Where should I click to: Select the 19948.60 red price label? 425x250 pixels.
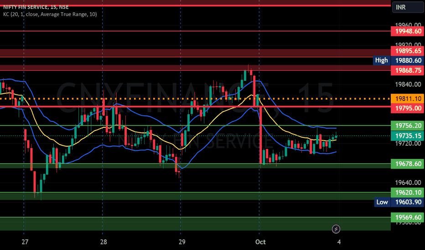407,31
